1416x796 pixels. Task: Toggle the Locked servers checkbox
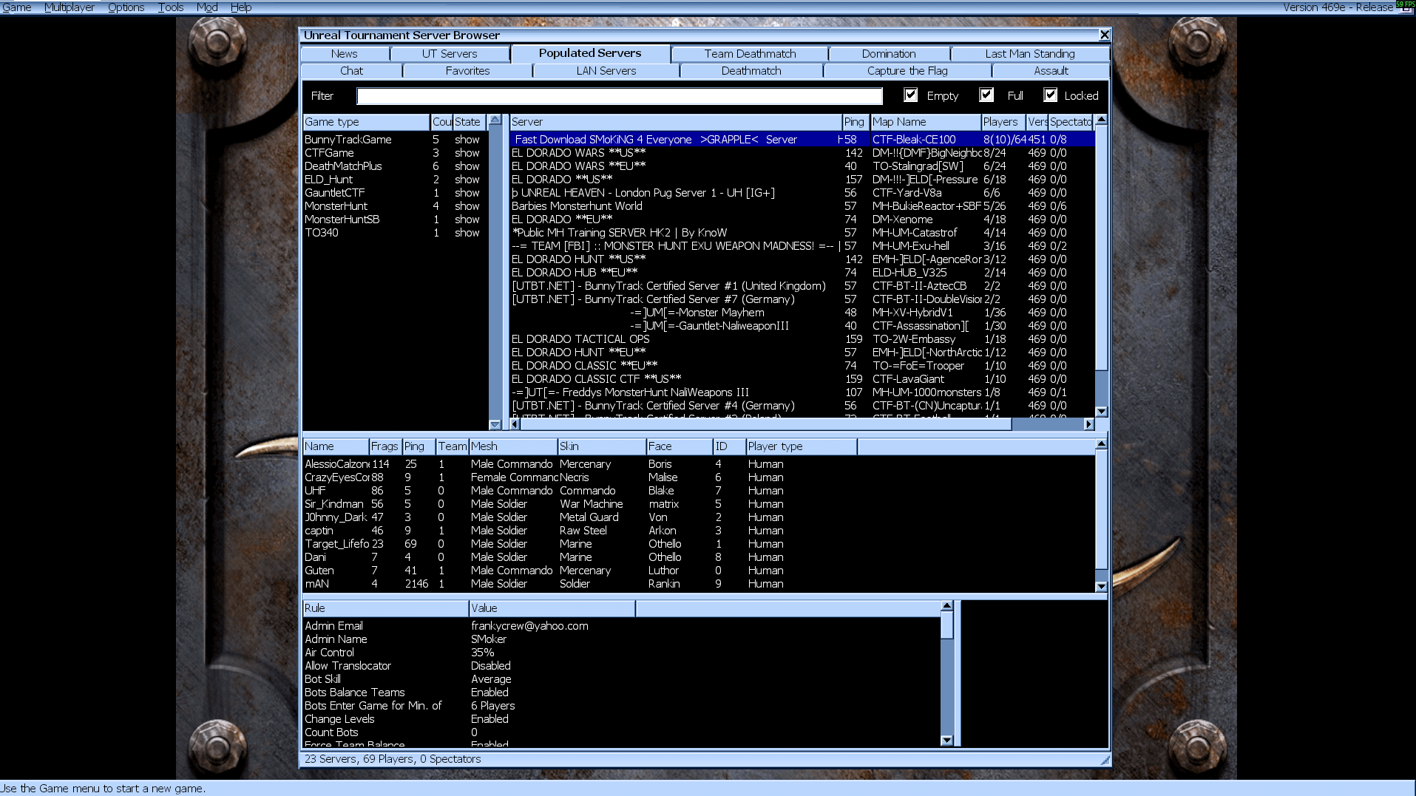click(1051, 95)
